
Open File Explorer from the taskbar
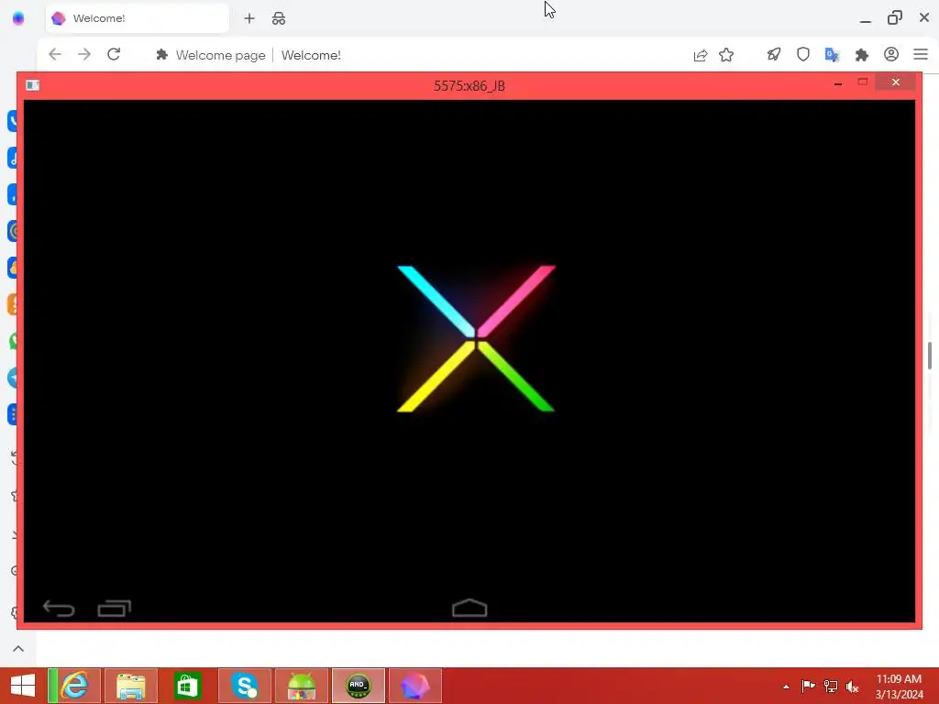click(130, 686)
